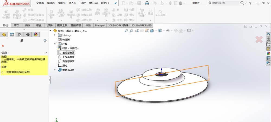This screenshot has height=122, width=271.
Task: Click the print icon in top toolbar
Action: 147,3
